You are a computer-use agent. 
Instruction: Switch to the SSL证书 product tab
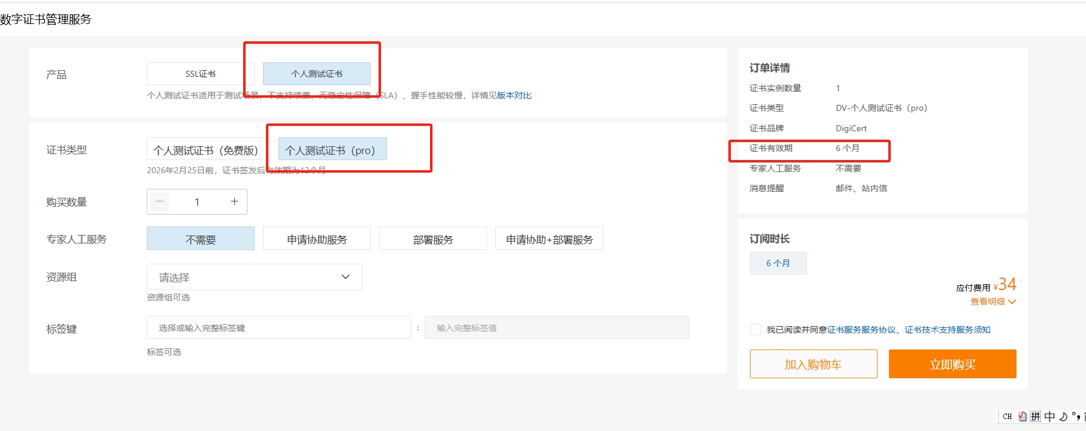pos(201,74)
